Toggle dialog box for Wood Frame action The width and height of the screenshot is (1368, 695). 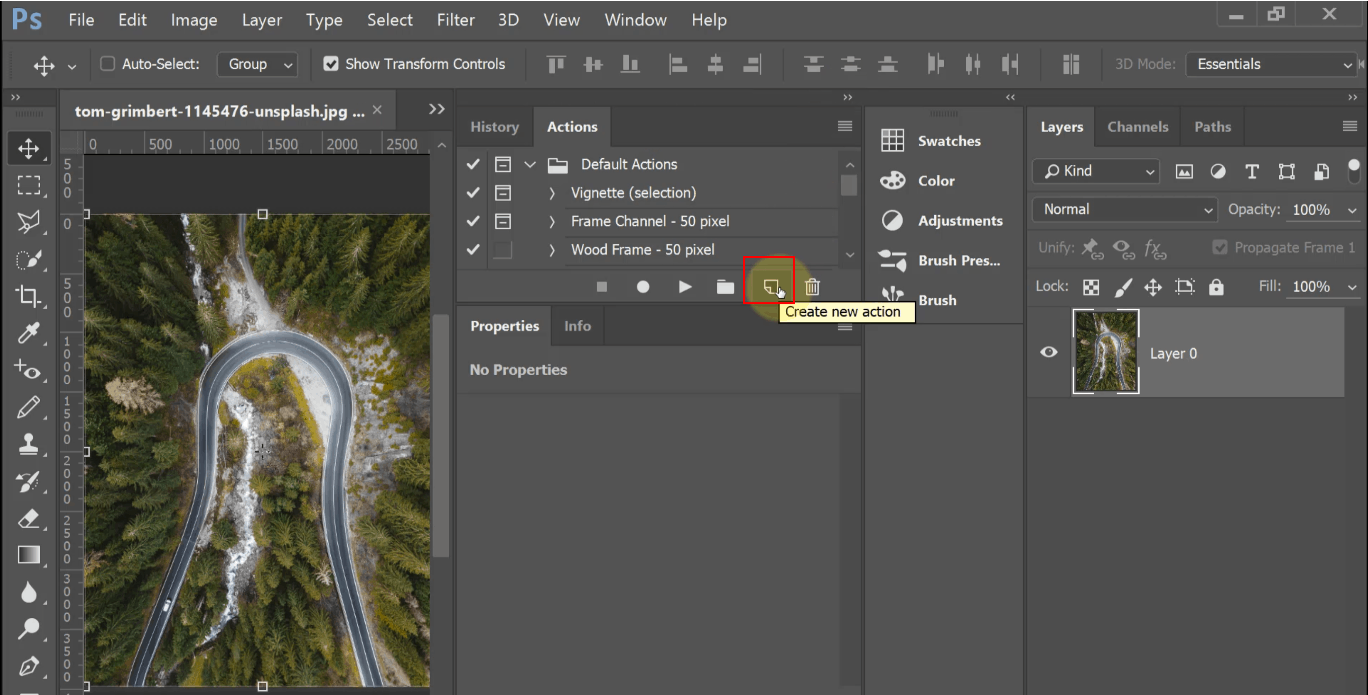coord(503,249)
